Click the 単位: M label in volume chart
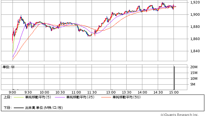Screen dimensions: 205x116 pyautogui.click(x=8, y=67)
